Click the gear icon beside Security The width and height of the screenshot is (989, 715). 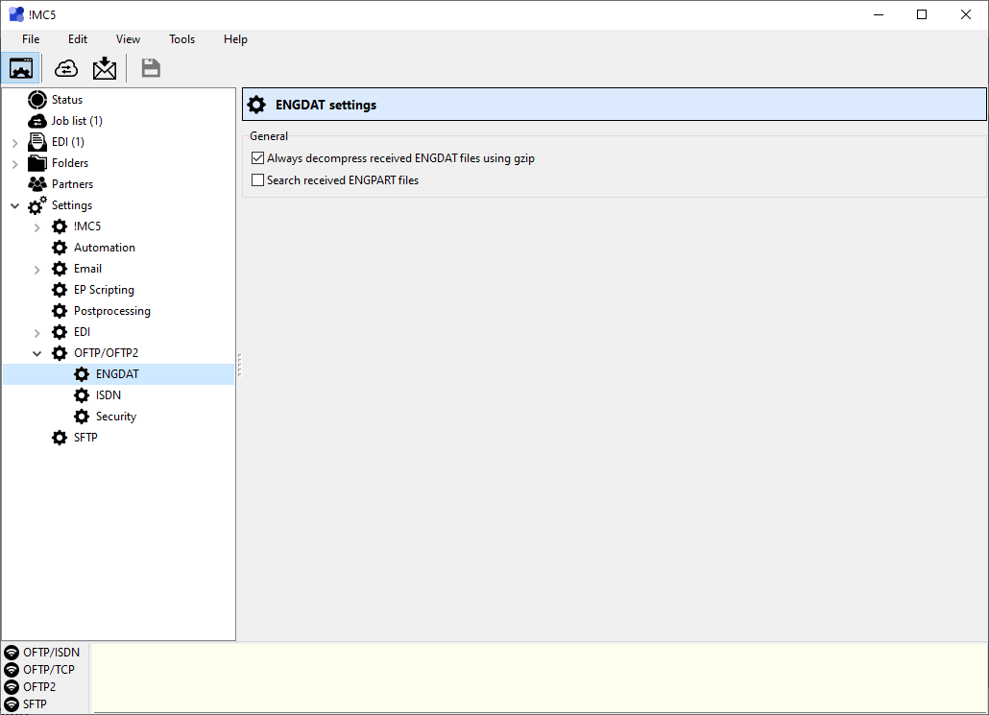82,417
